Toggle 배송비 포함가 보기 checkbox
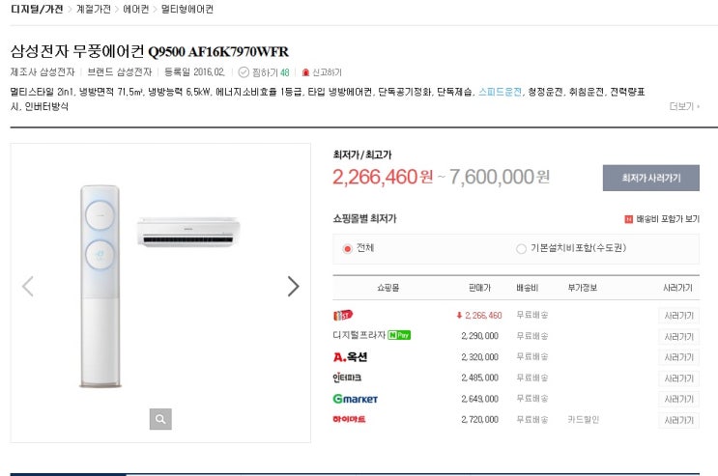The height and width of the screenshot is (476, 718). pyautogui.click(x=629, y=219)
